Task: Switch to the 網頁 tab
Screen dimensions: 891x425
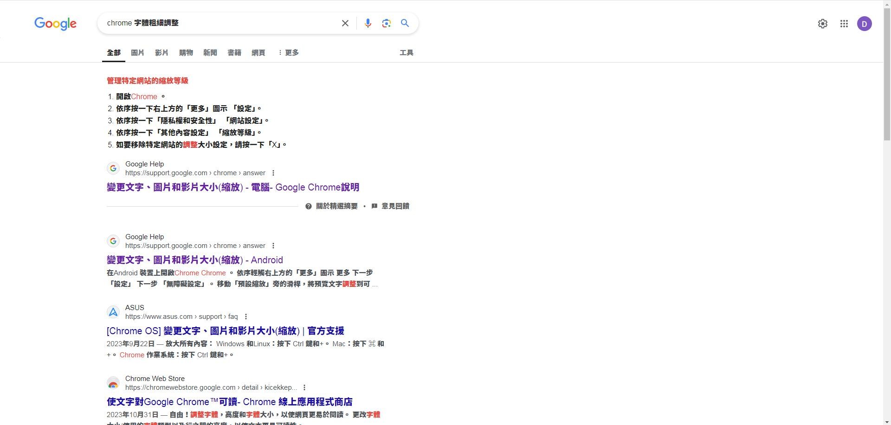Action: point(258,53)
